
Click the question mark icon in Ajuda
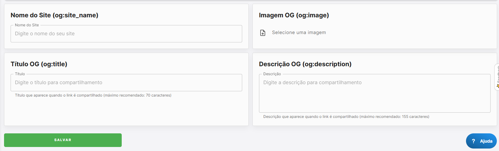click(x=473, y=141)
